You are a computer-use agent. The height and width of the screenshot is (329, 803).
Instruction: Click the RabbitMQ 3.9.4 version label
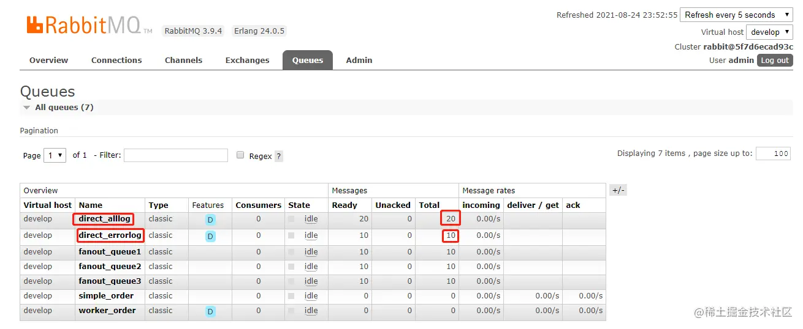click(193, 31)
